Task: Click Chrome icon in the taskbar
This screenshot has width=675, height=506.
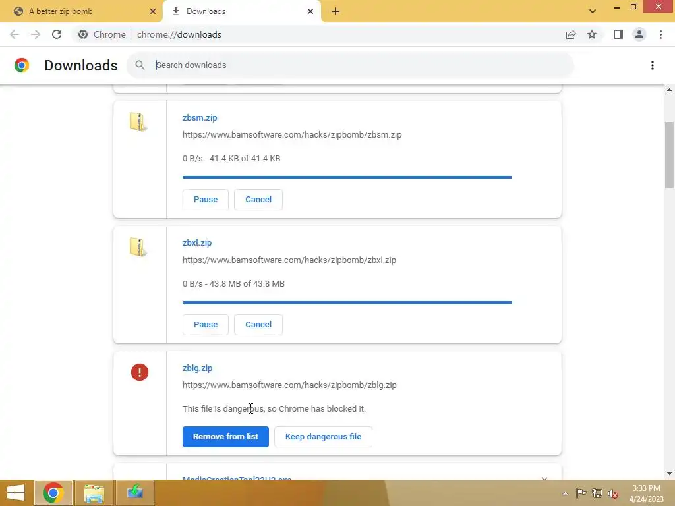Action: (x=53, y=493)
